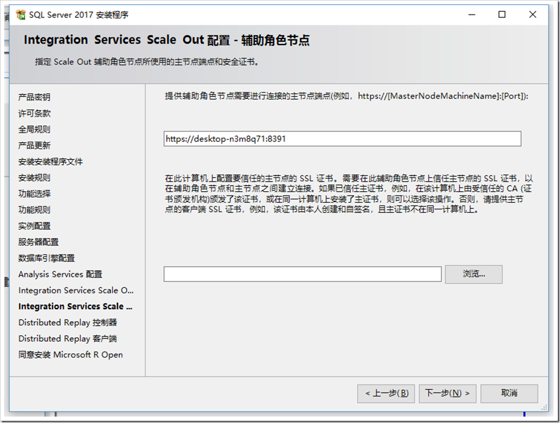560x423 pixels.
Task: Select the 同意安装 Microsoft R Open step
Action: [x=70, y=355]
